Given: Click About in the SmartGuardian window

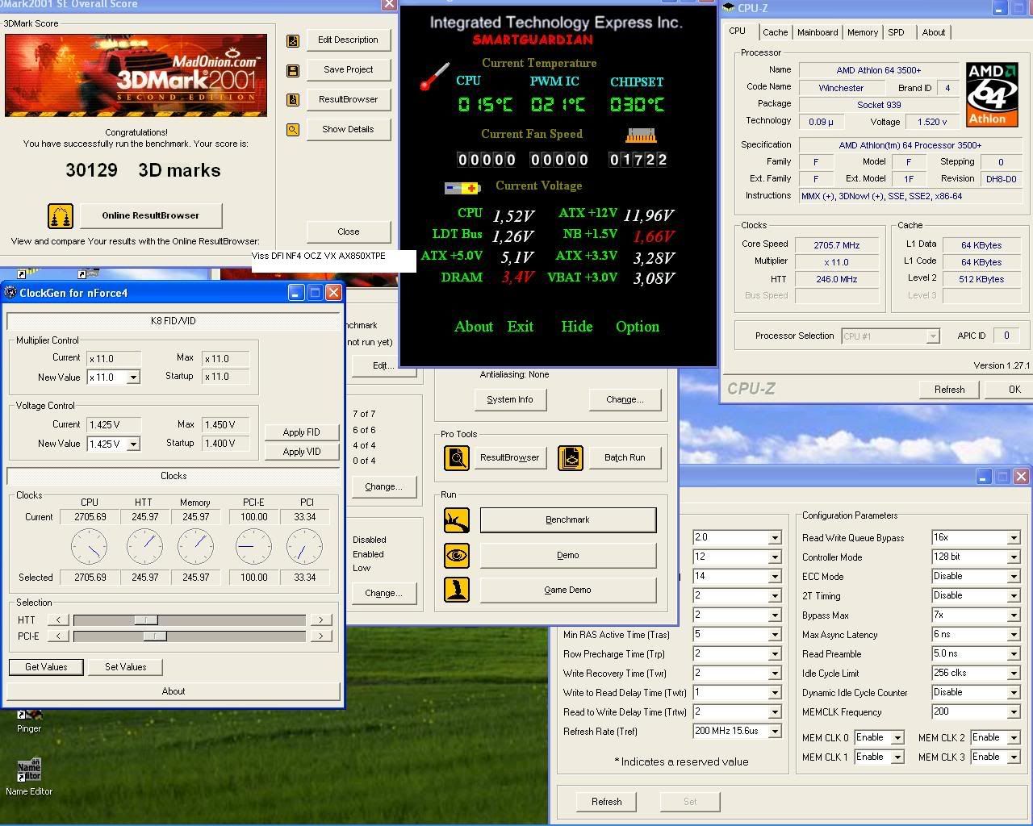Looking at the screenshot, I should [474, 327].
